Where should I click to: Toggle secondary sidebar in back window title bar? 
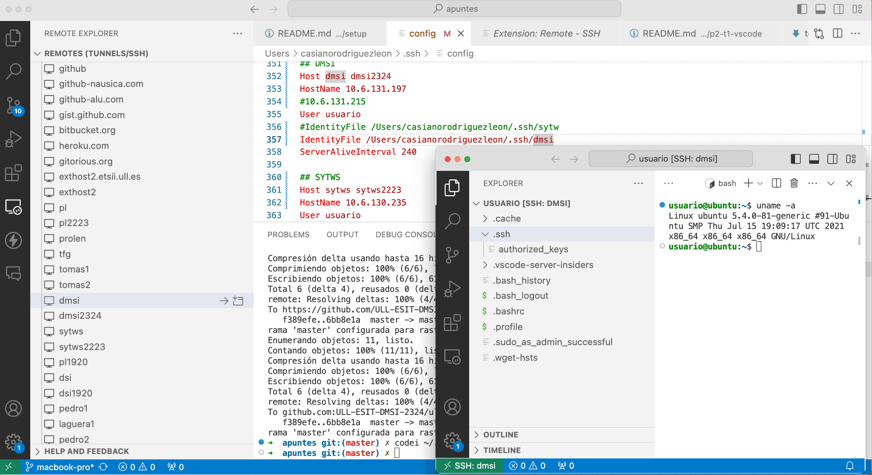point(838,9)
